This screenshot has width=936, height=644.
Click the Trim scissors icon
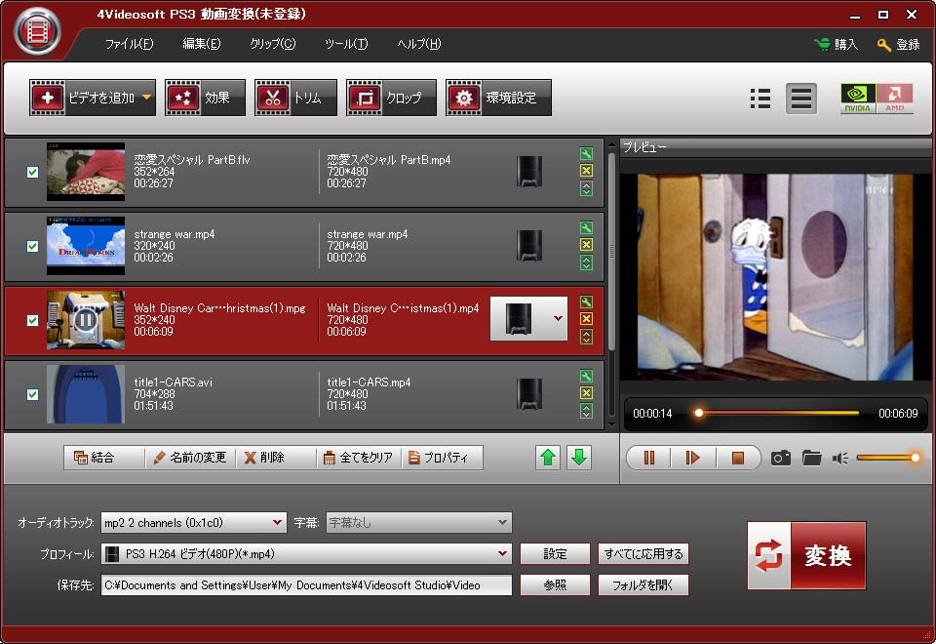[x=273, y=98]
